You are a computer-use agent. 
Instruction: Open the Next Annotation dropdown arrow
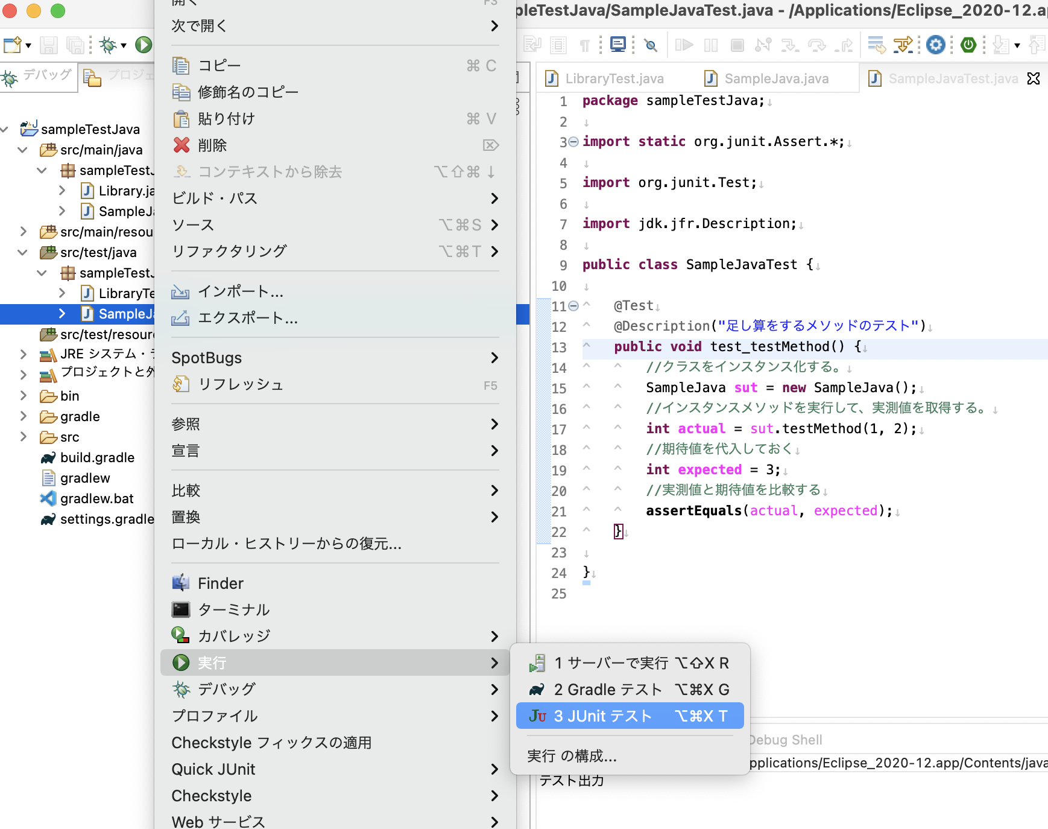coord(1017,45)
